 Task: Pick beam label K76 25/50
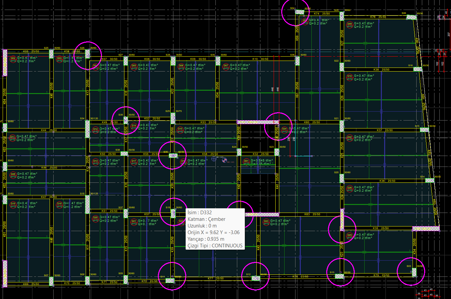pyautogui.click(x=378, y=17)
